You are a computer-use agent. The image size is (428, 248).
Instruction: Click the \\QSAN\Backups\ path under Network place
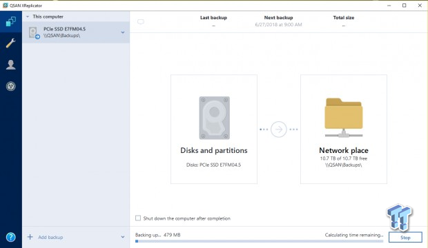[344, 165]
